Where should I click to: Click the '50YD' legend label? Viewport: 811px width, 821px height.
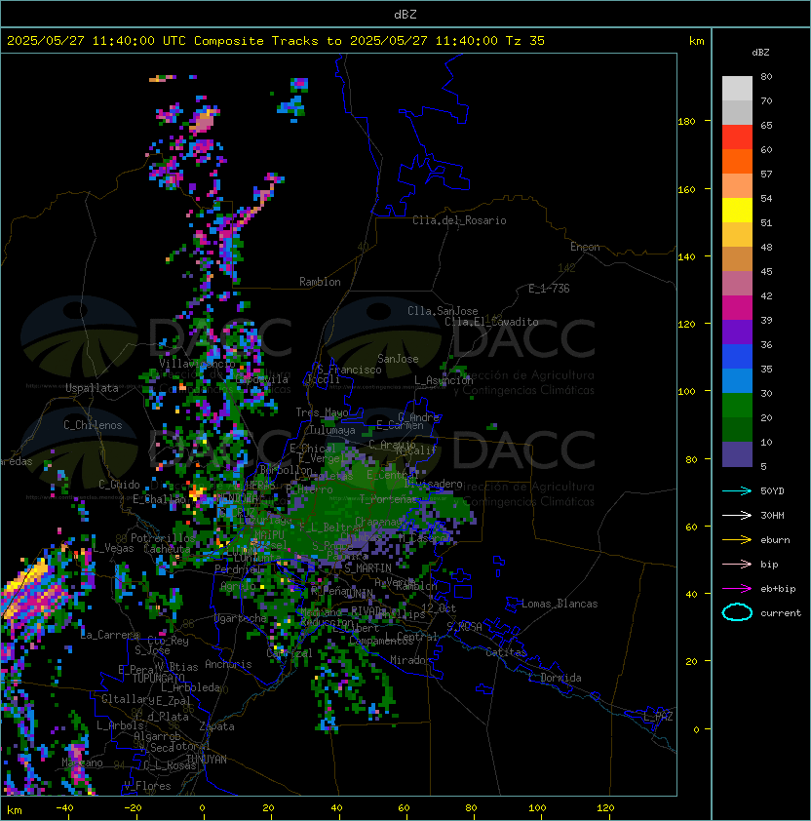772,490
